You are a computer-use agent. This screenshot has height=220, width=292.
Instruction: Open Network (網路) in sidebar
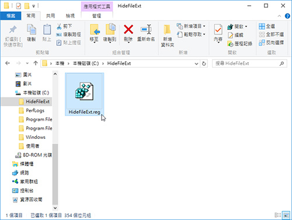[x=20, y=173]
